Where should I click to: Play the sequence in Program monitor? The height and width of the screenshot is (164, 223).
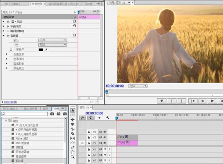point(212,101)
